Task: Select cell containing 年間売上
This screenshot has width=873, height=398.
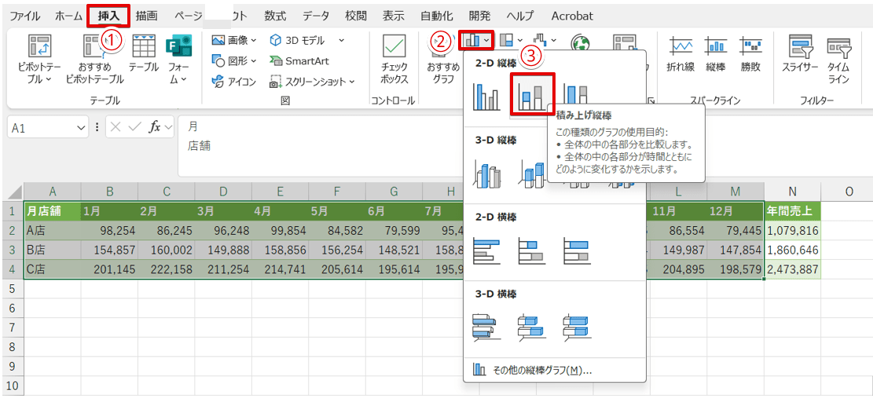Action: [793, 211]
